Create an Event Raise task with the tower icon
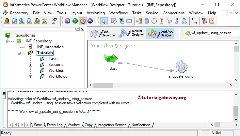The image size is (240, 136). point(177,21)
